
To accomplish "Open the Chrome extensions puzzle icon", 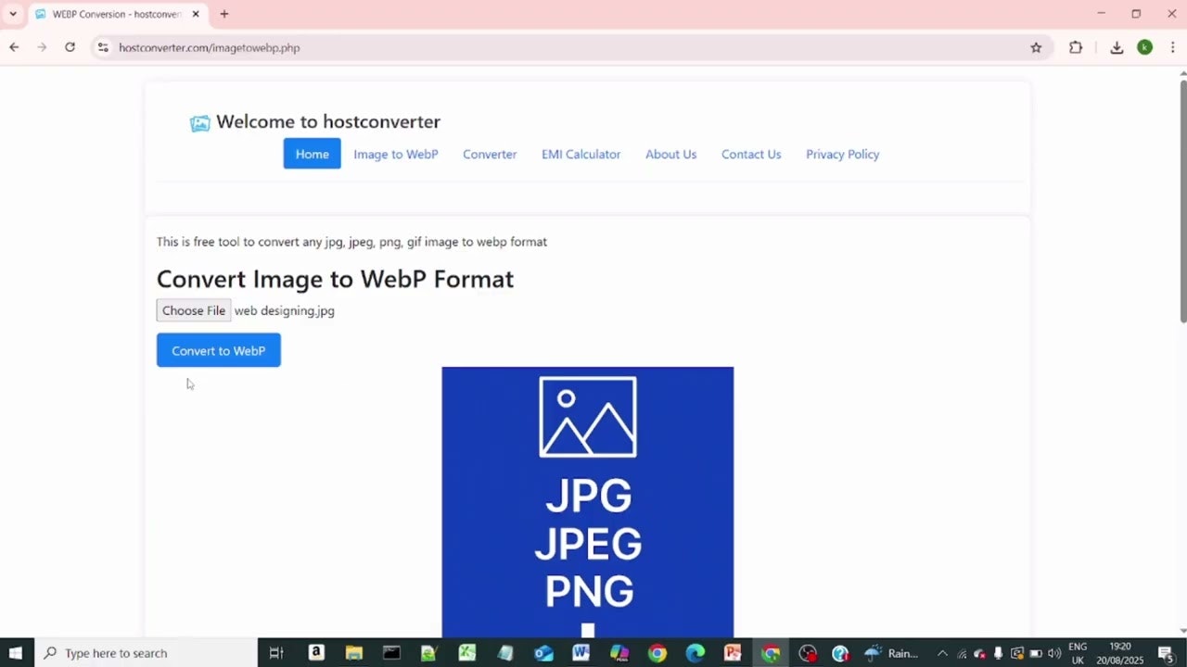I will (x=1076, y=46).
